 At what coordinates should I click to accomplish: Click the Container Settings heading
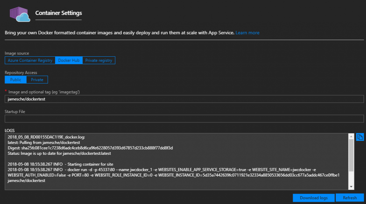[59, 13]
